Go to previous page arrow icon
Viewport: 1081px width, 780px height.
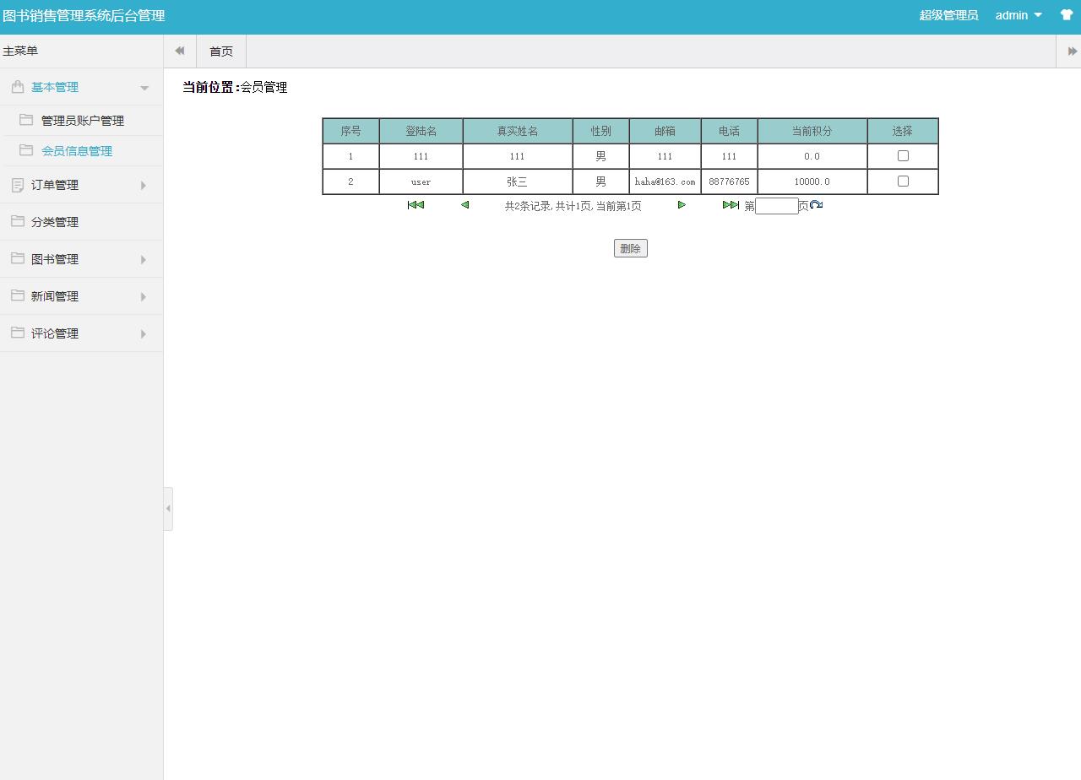[x=464, y=205]
